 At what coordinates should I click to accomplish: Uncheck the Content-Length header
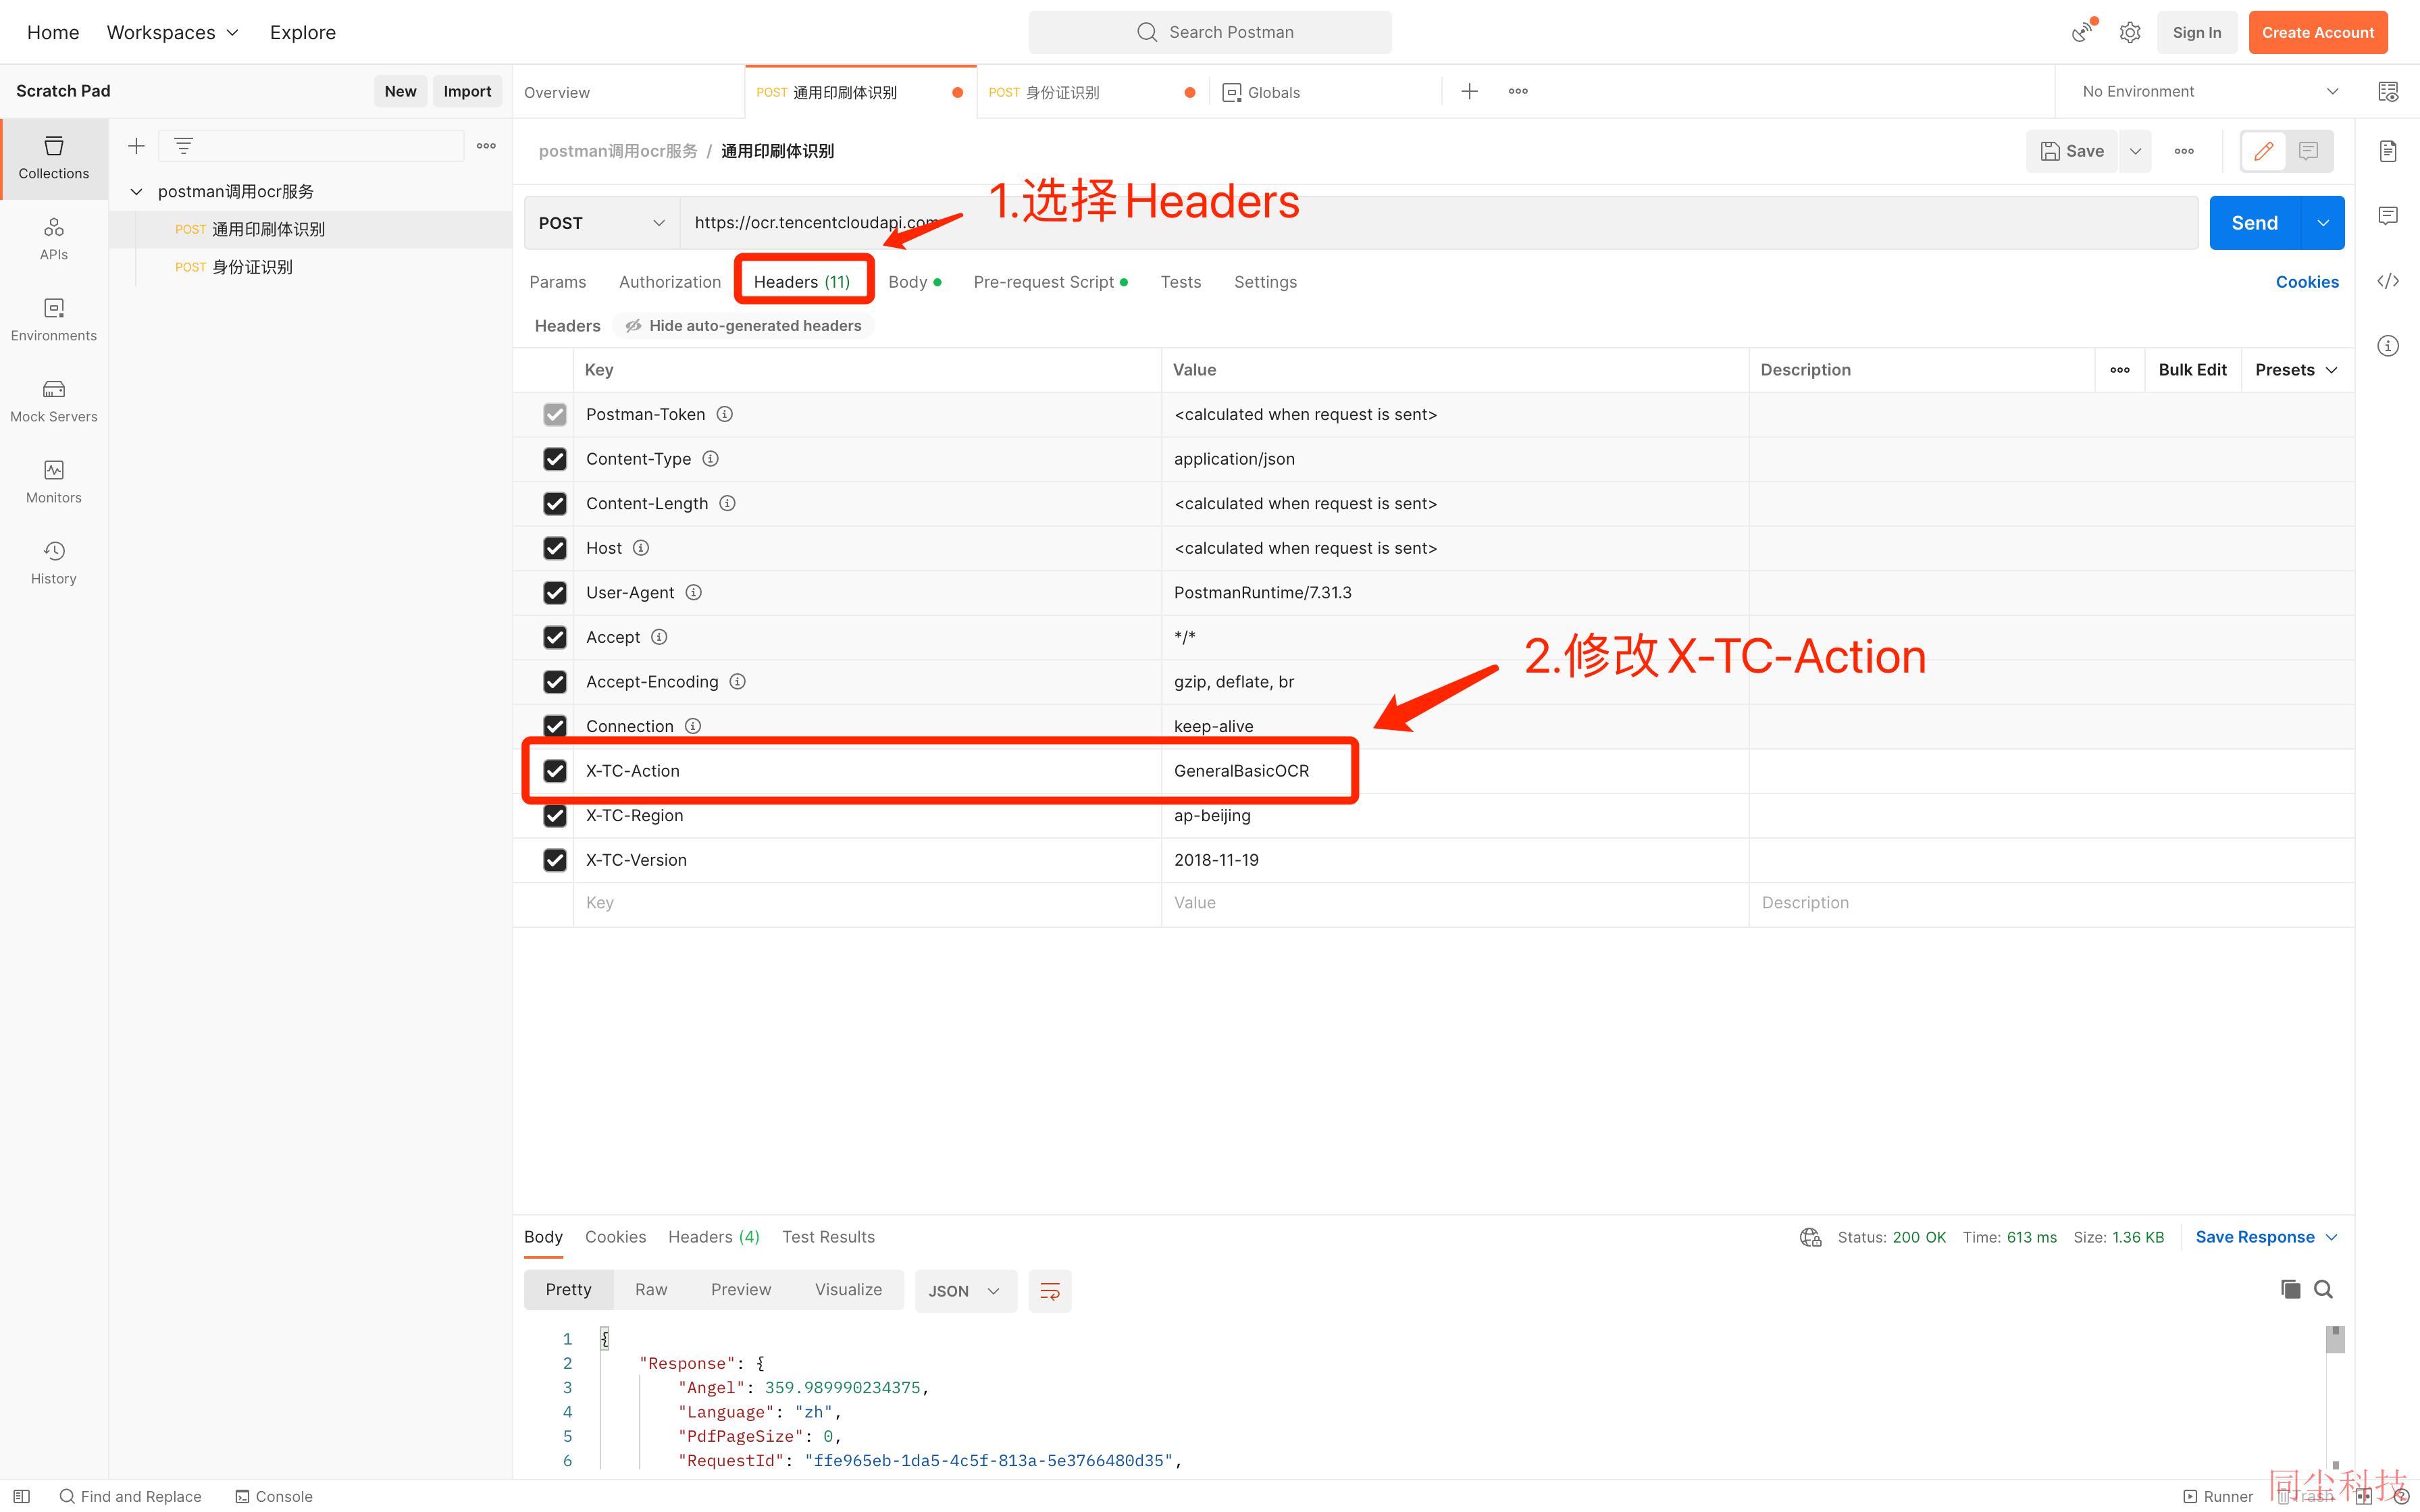[x=555, y=504]
